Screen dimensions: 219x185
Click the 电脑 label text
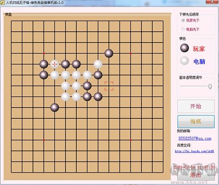[x=199, y=62]
